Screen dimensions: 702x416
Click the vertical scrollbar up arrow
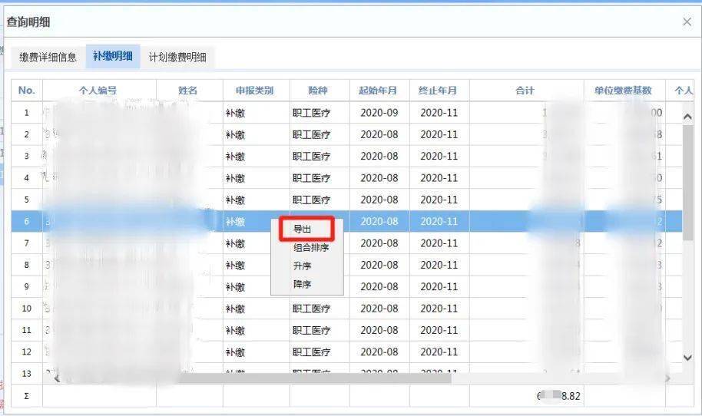[687, 117]
